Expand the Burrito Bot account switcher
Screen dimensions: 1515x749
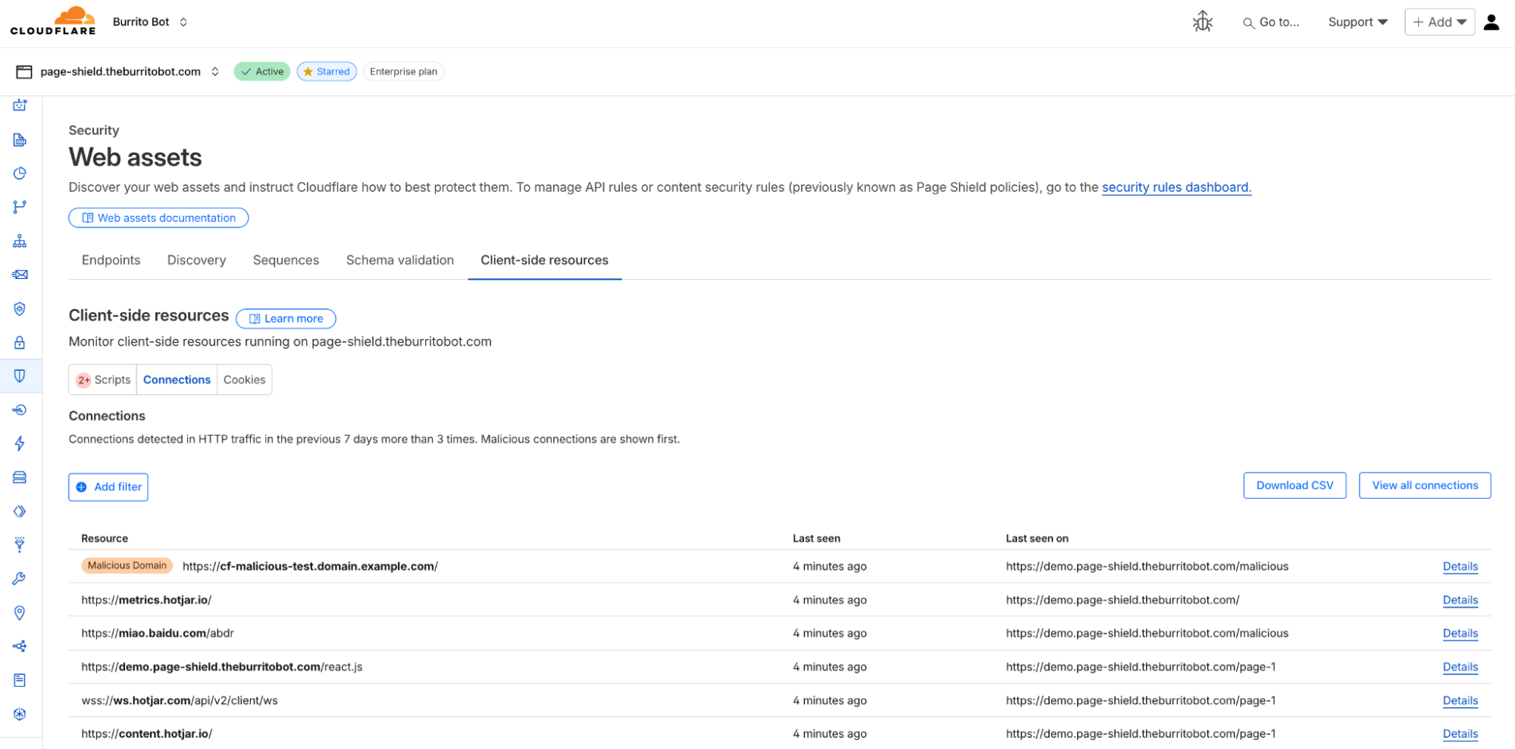(150, 22)
